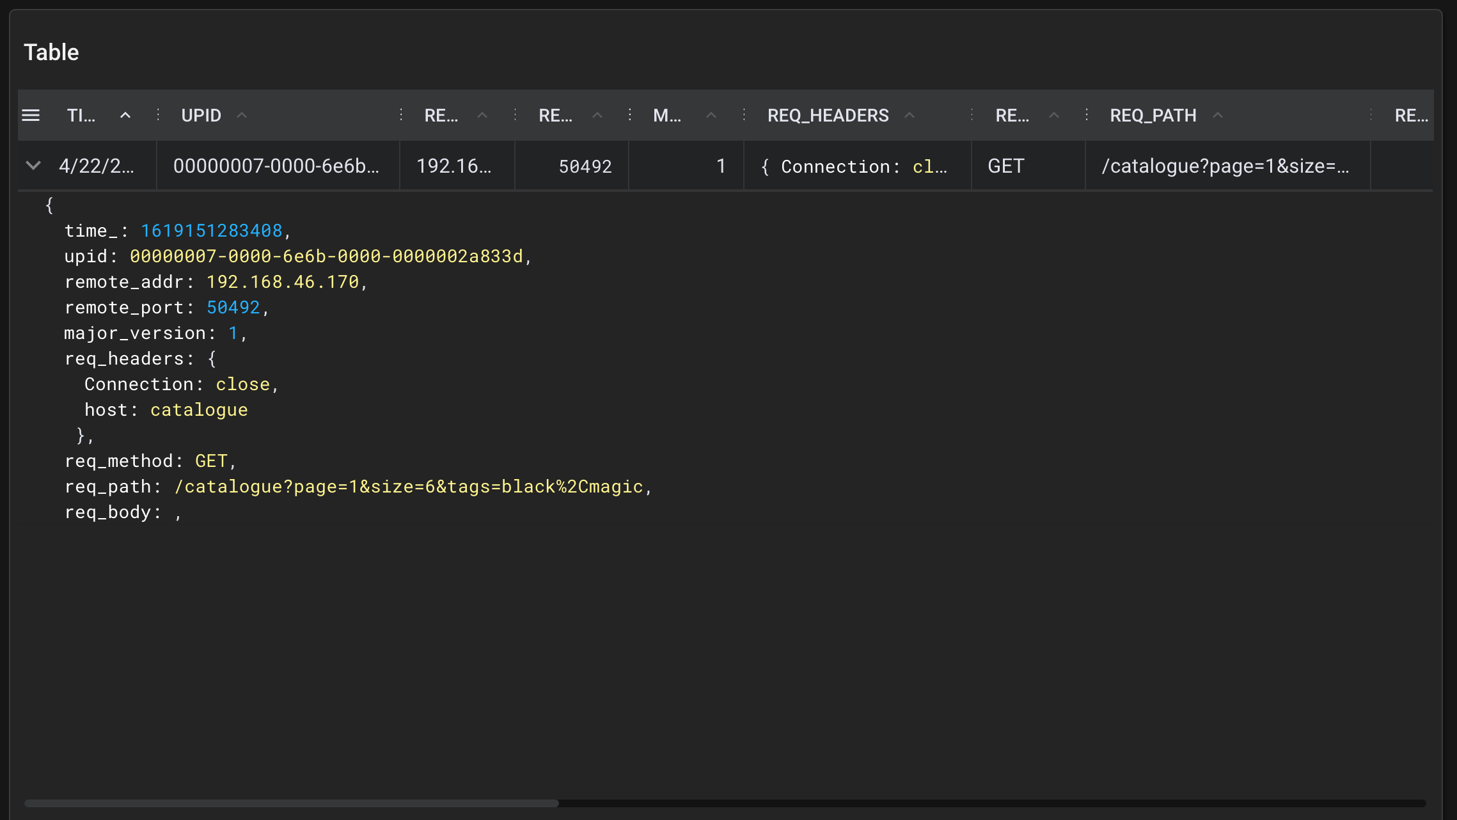Click the caret beside the request method RE... header
This screenshot has height=820, width=1457.
click(x=1053, y=115)
